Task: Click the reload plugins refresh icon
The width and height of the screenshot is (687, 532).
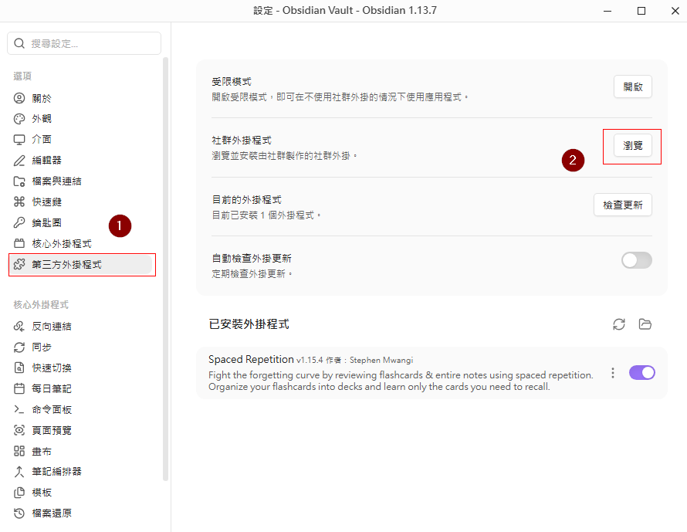Action: pos(618,324)
